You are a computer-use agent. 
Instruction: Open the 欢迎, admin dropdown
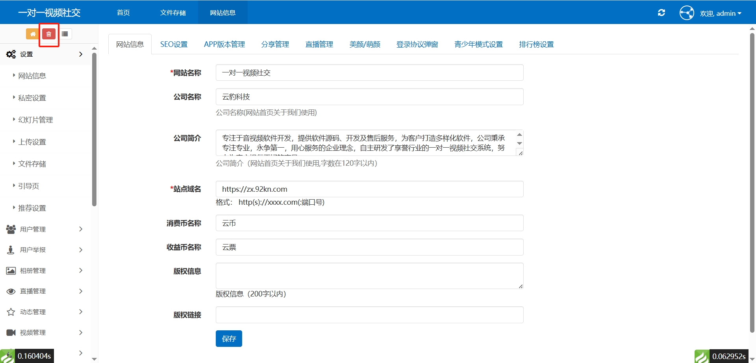pos(721,13)
